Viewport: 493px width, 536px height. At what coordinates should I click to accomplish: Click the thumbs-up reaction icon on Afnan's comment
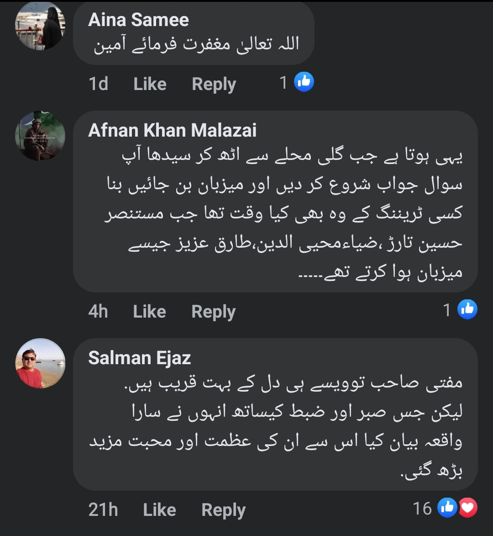pyautogui.click(x=467, y=310)
